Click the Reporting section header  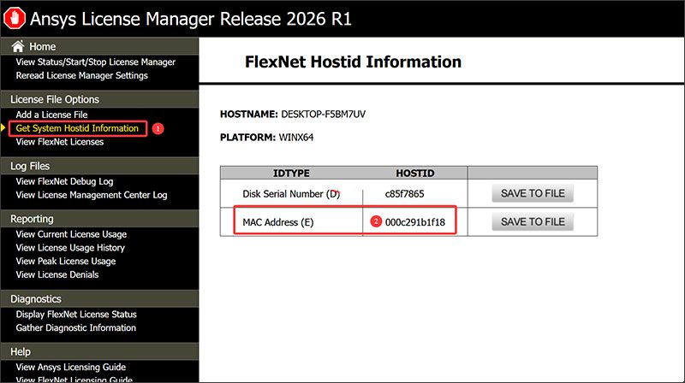point(99,219)
